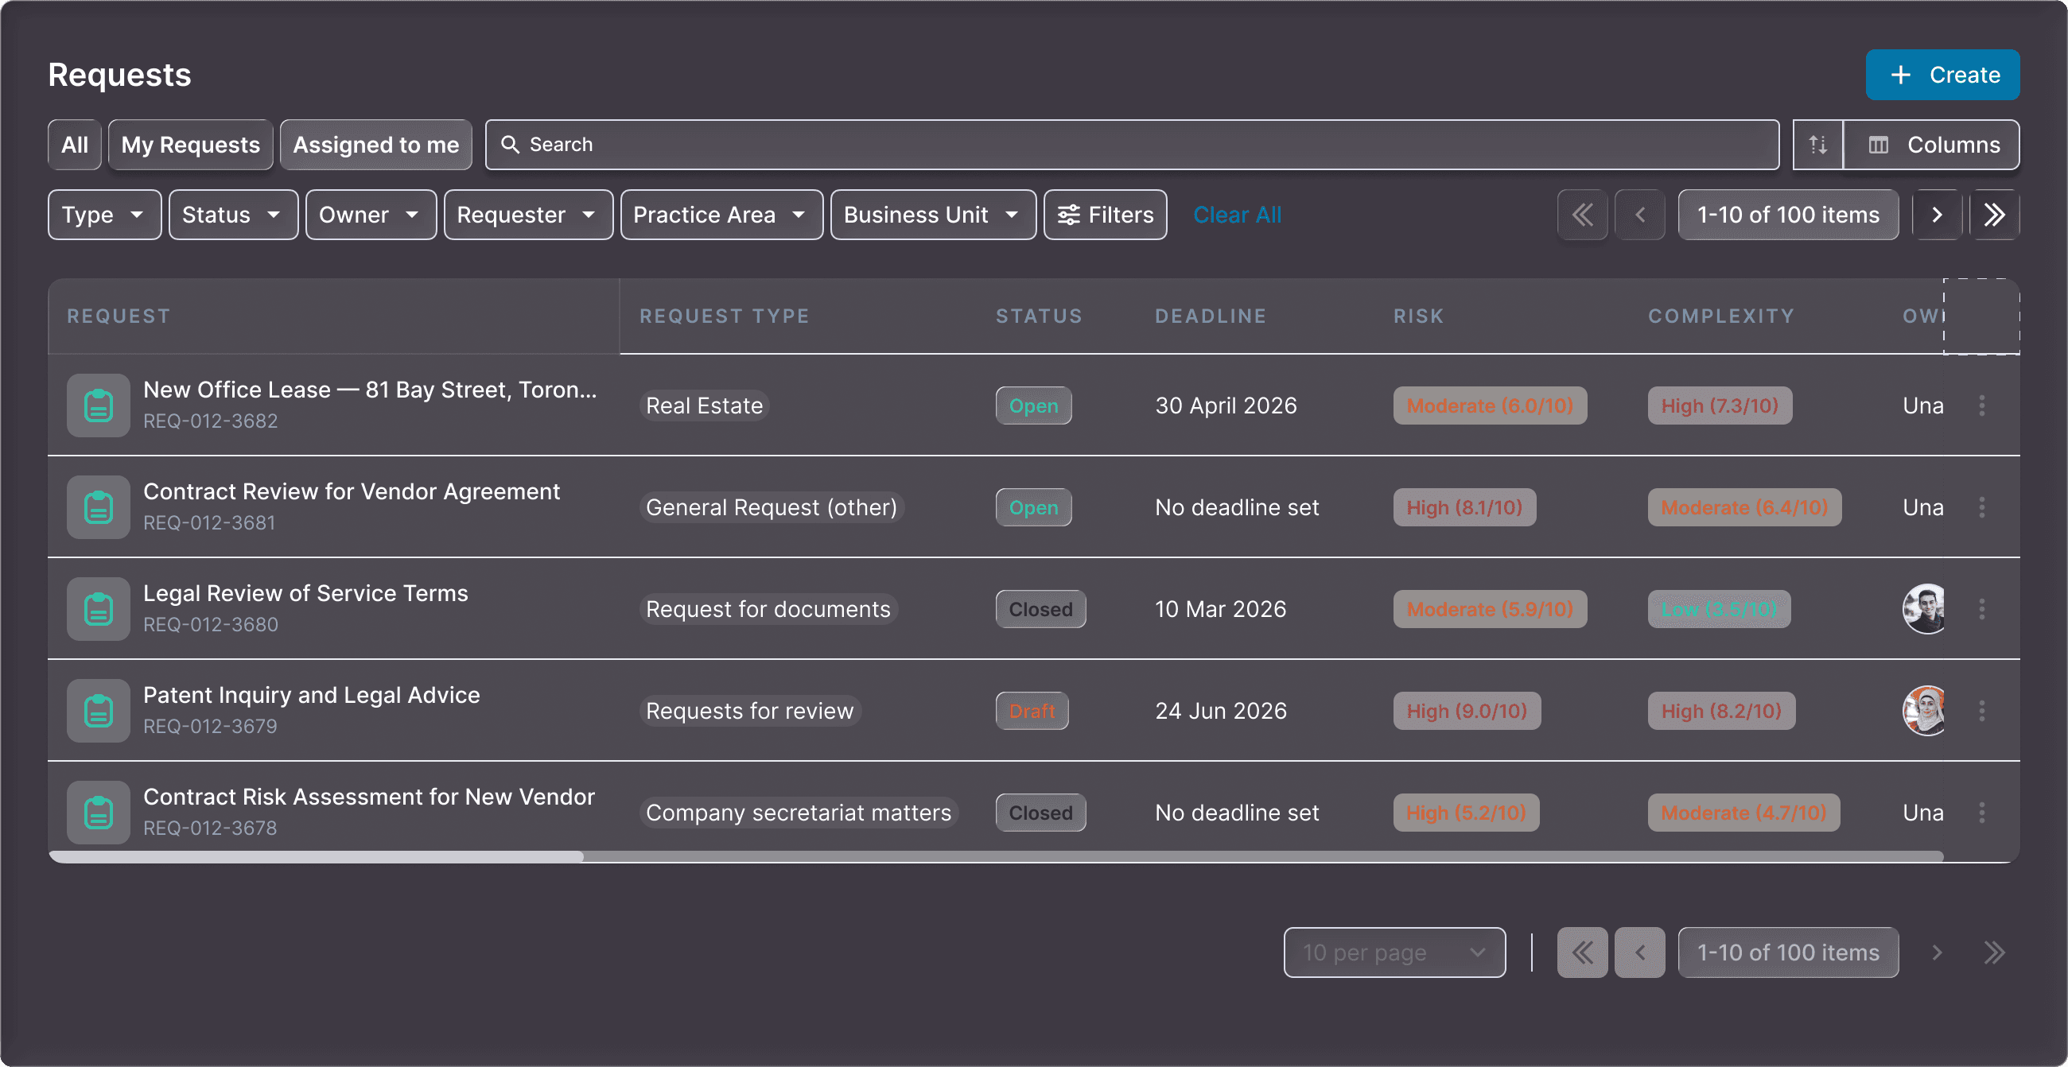Sort by the Risk column header
Screen dimensions: 2068x1067
(x=1417, y=316)
